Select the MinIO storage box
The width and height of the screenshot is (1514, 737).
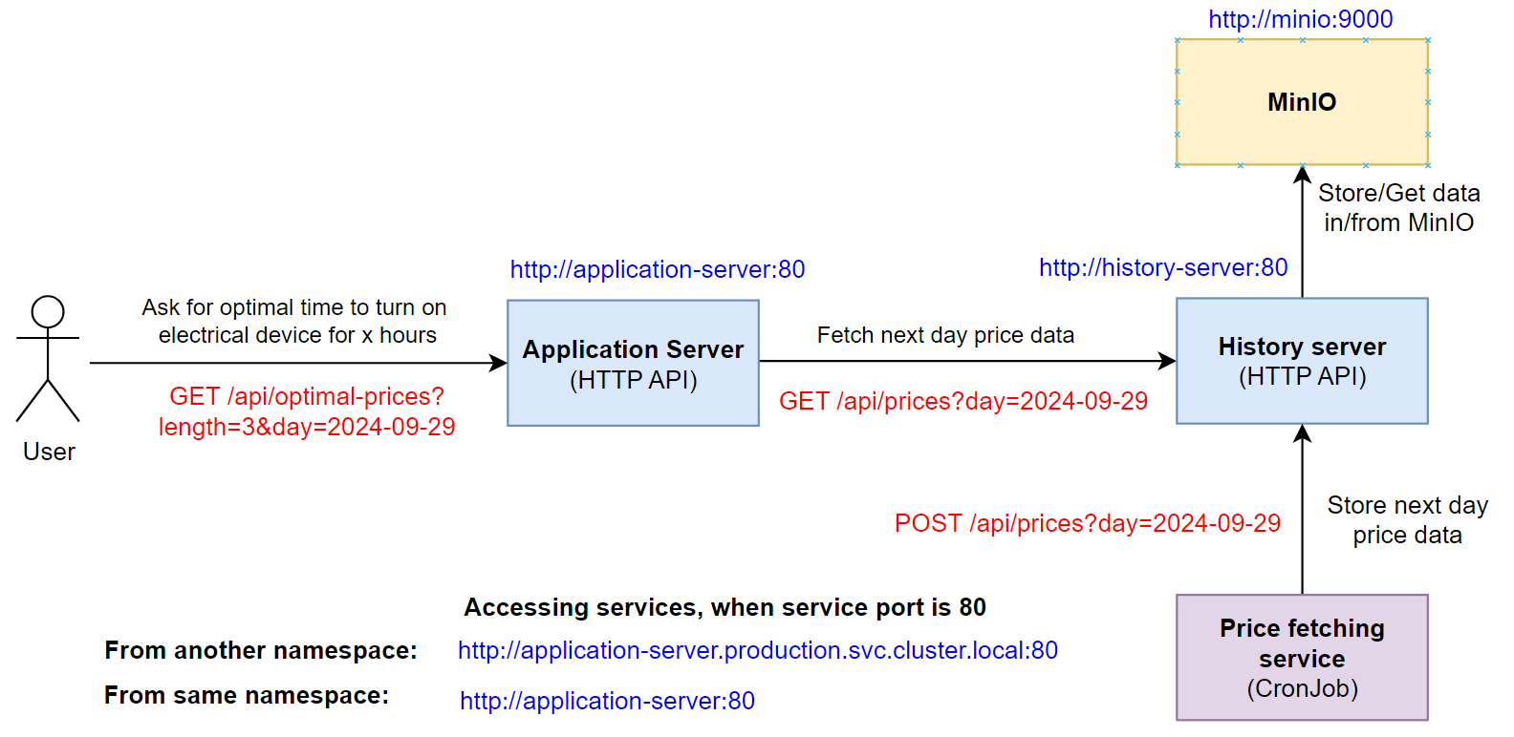click(x=1302, y=102)
